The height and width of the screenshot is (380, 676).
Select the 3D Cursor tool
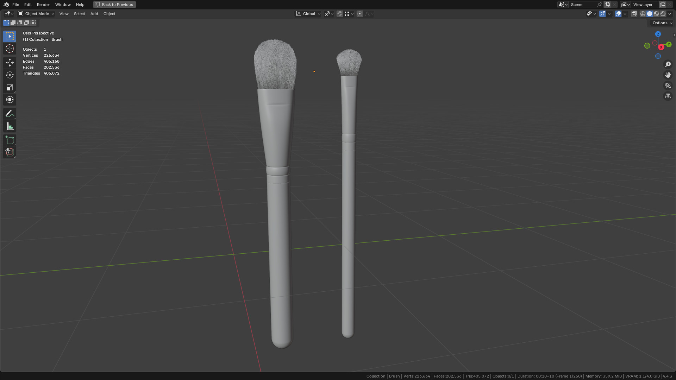[10, 49]
